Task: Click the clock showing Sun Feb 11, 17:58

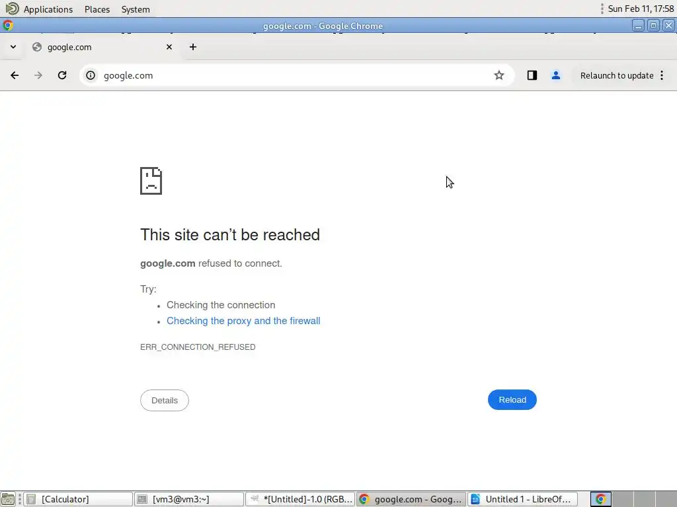Action: pos(641,9)
